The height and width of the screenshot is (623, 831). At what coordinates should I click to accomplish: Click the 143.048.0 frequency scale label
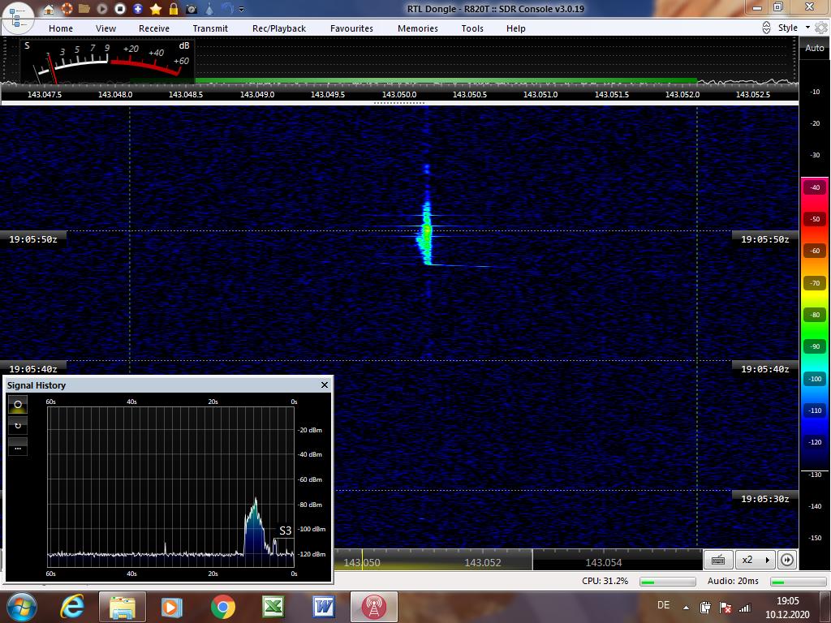tap(115, 94)
